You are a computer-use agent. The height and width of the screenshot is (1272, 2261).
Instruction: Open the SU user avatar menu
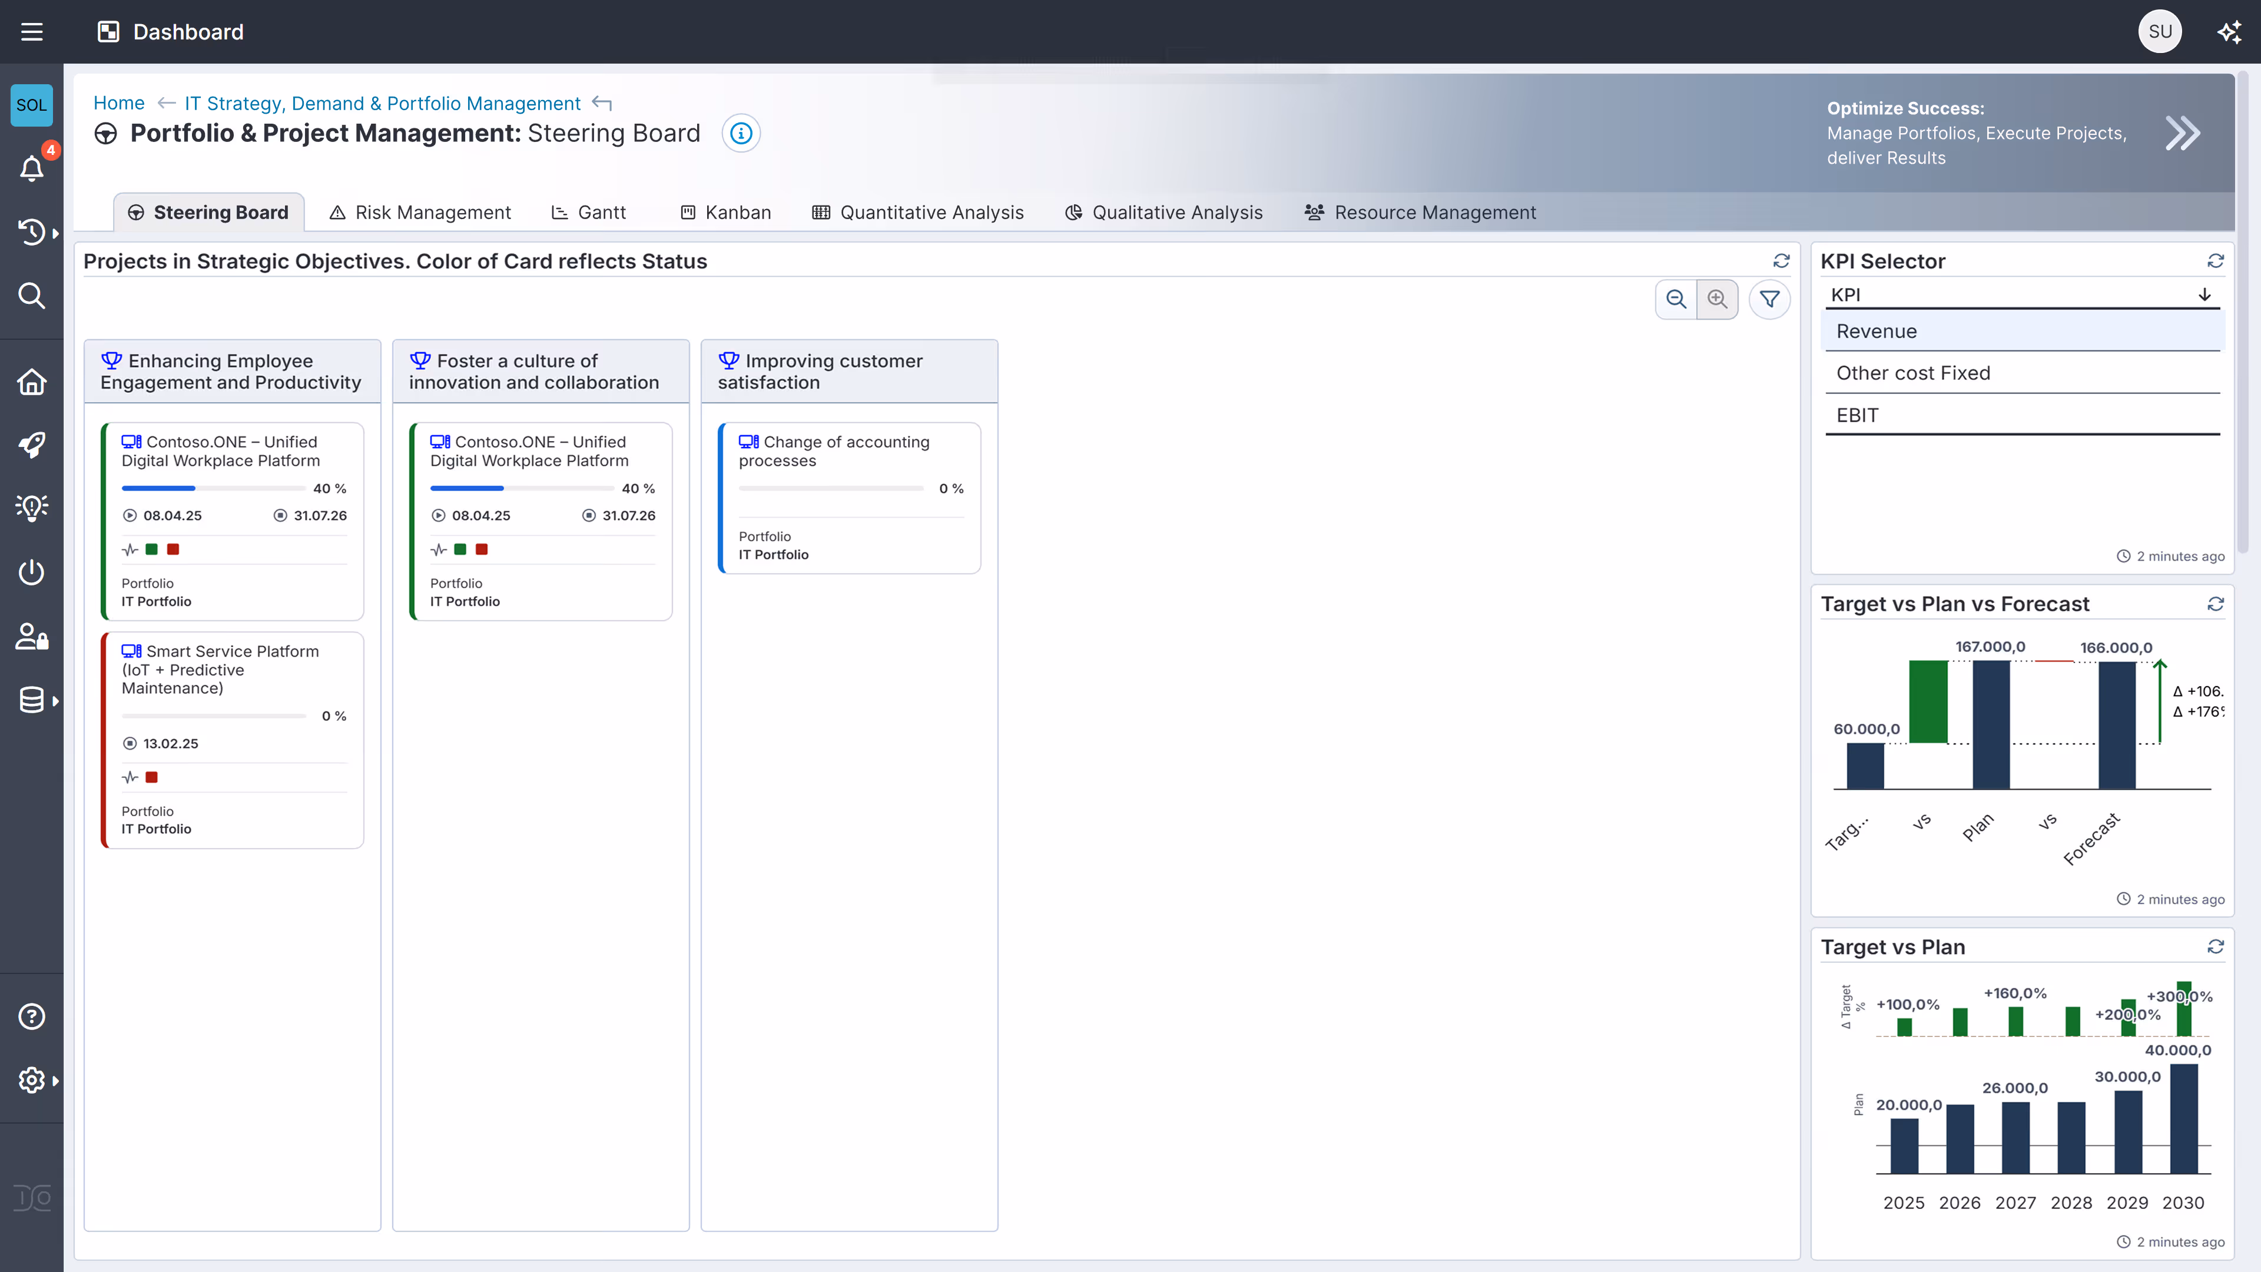click(x=2160, y=32)
